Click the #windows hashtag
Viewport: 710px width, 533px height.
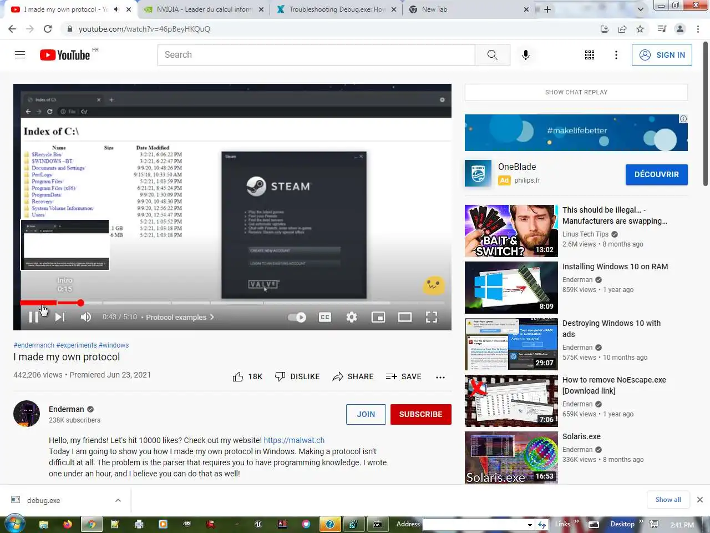[x=114, y=345]
